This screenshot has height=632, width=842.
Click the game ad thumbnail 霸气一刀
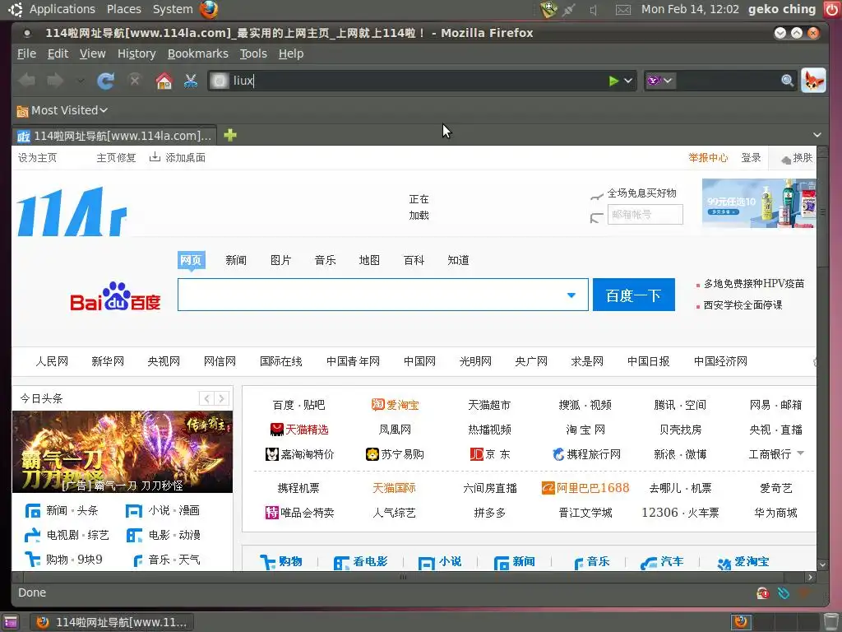coord(123,452)
